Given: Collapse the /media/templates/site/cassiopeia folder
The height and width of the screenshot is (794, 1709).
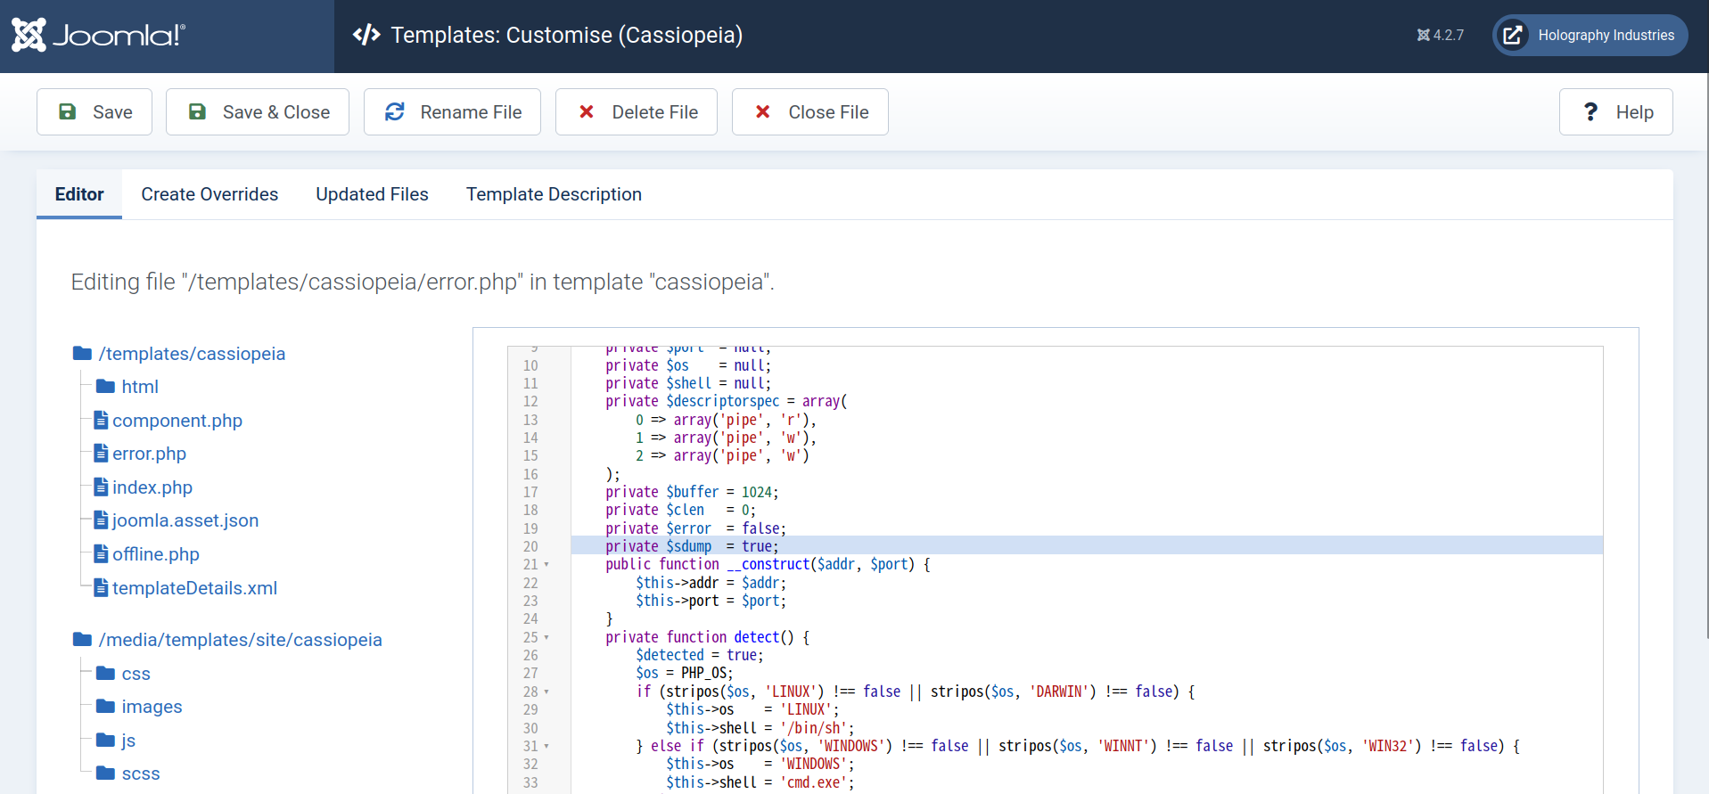Looking at the screenshot, I should coord(240,640).
